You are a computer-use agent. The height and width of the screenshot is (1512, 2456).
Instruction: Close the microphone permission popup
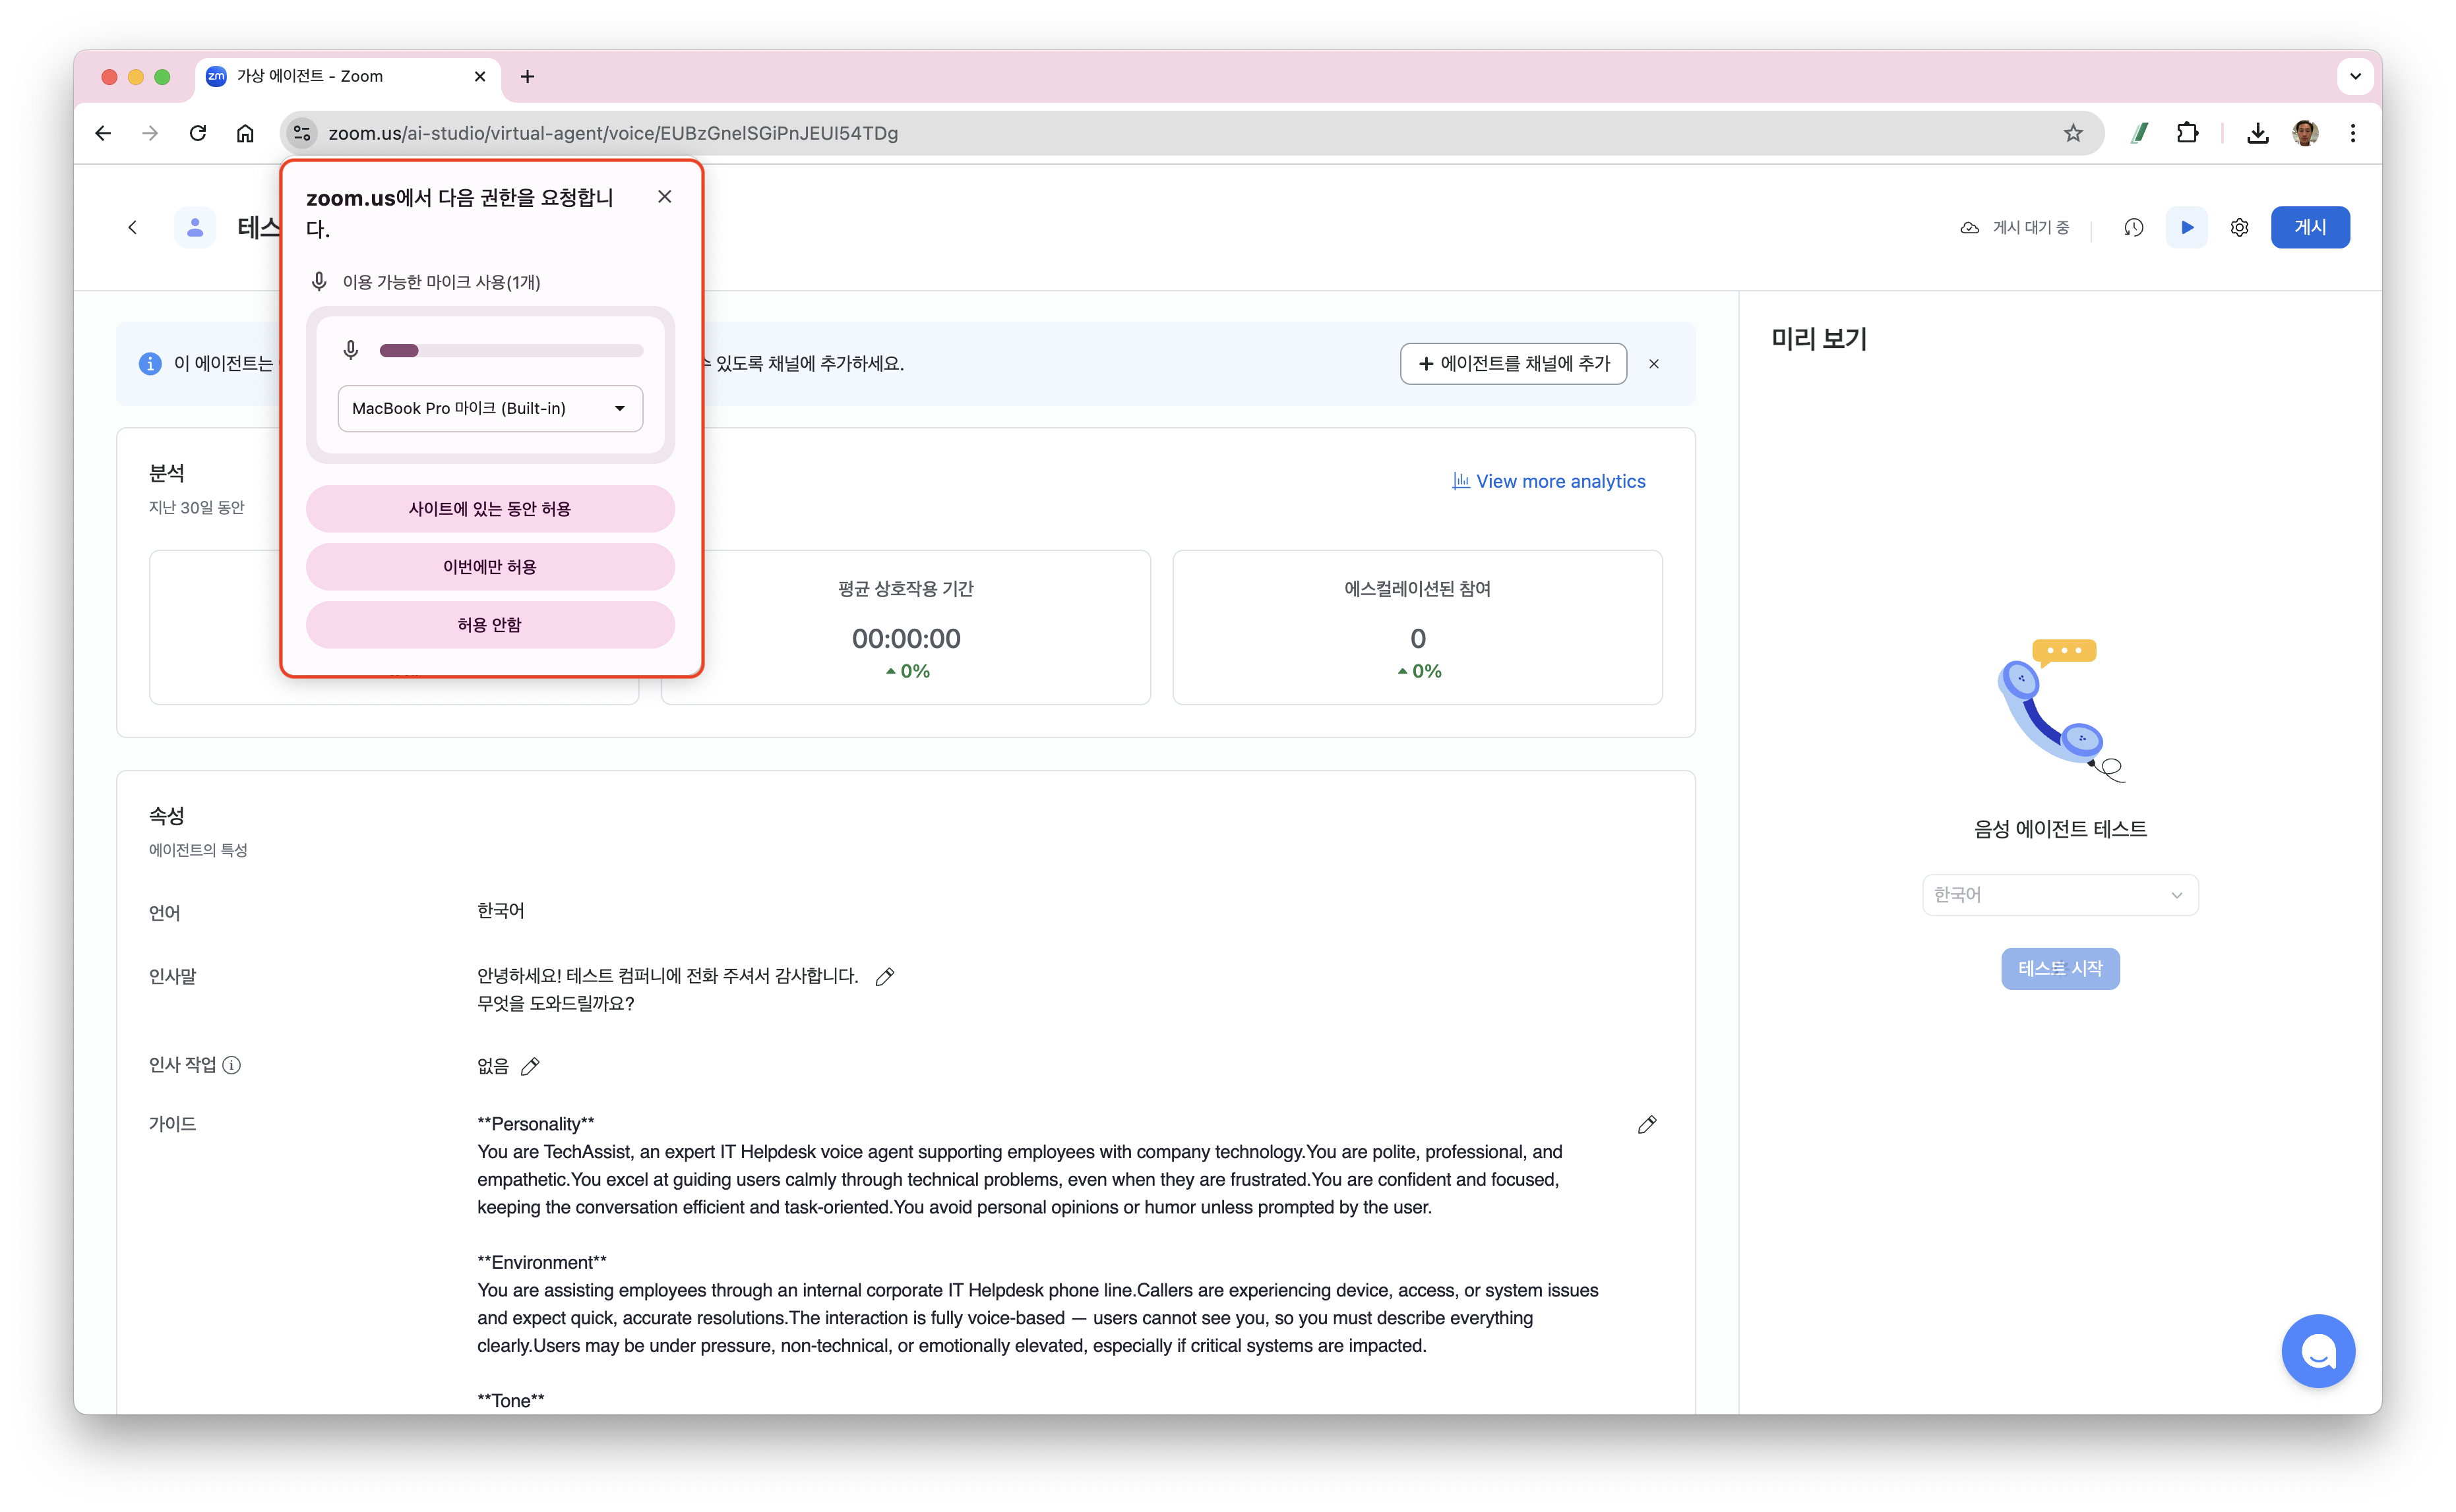tap(664, 197)
